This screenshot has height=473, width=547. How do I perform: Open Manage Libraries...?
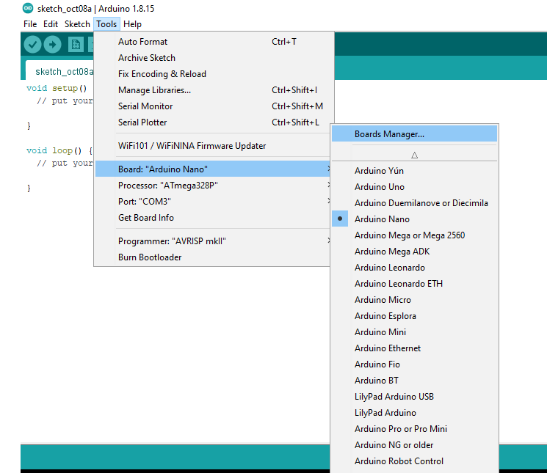[212, 90]
